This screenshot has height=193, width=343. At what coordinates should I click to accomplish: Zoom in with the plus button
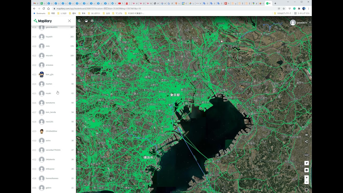tap(307, 177)
